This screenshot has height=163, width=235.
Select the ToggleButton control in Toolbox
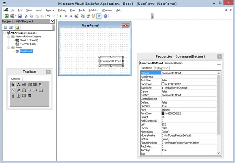click(x=18, y=90)
